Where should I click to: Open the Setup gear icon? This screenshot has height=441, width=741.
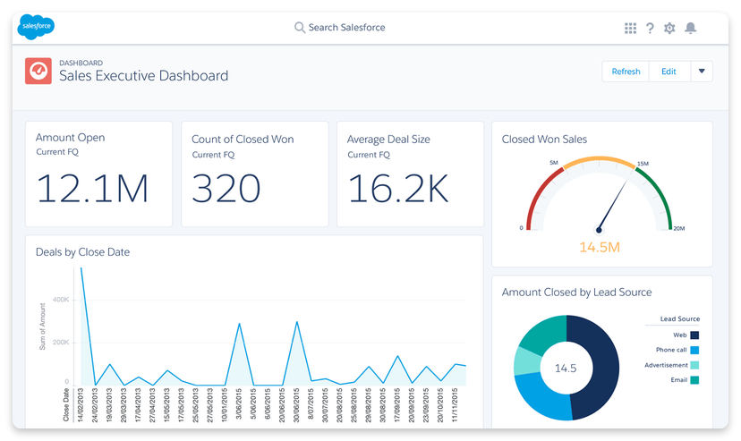(669, 29)
